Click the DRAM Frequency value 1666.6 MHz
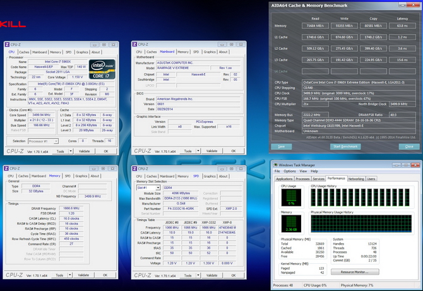The image size is (423, 291). 71,208
